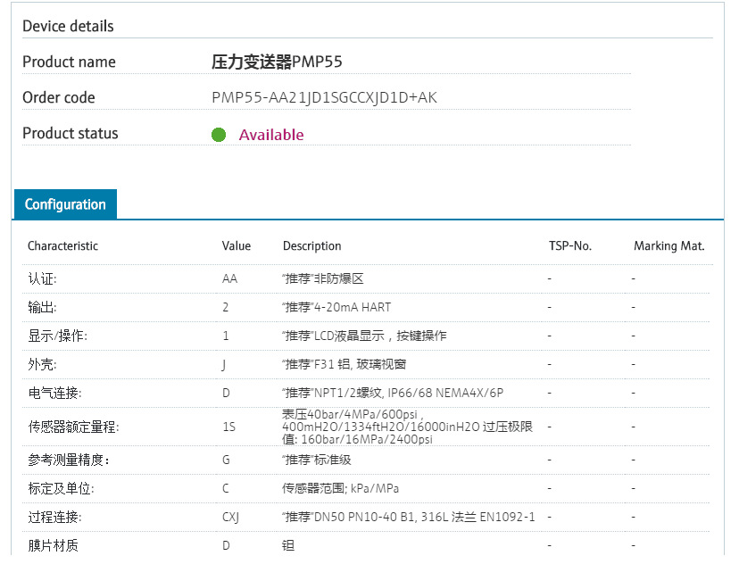Click the green product status indicator dot

(219, 134)
